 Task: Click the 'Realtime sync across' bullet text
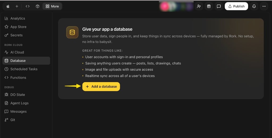tap(120, 76)
